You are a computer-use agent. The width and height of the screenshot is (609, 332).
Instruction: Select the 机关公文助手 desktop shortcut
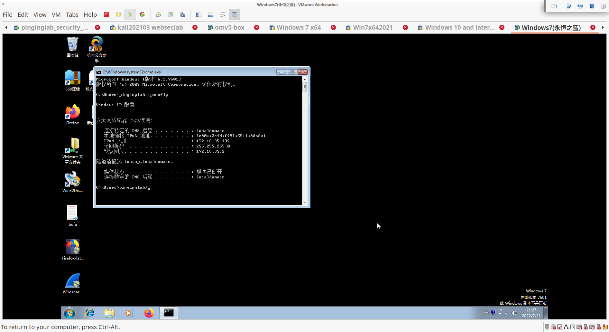point(97,49)
